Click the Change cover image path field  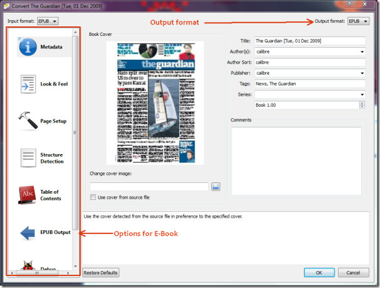coord(149,187)
